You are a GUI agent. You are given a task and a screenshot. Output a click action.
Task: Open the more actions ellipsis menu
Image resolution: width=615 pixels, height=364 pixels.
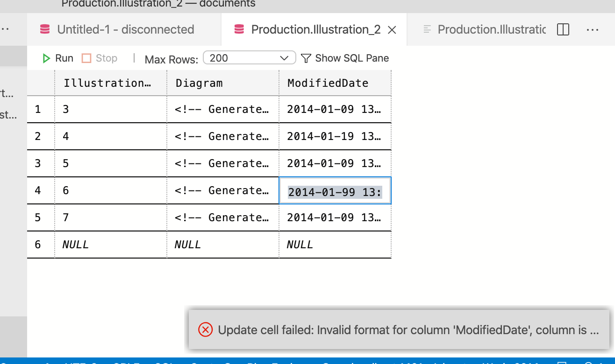pyautogui.click(x=593, y=29)
